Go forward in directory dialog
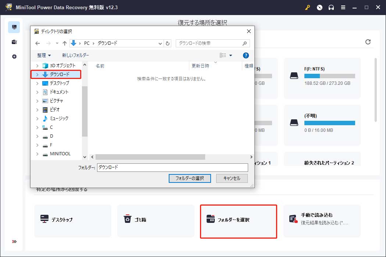Image resolution: width=386 pixels, height=257 pixels. (x=48, y=43)
